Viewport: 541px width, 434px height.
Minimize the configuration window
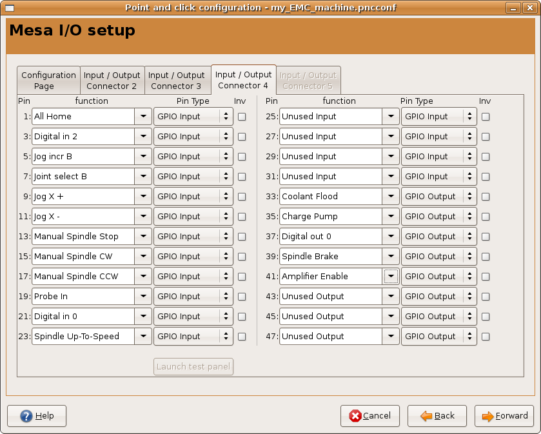pyautogui.click(x=513, y=8)
